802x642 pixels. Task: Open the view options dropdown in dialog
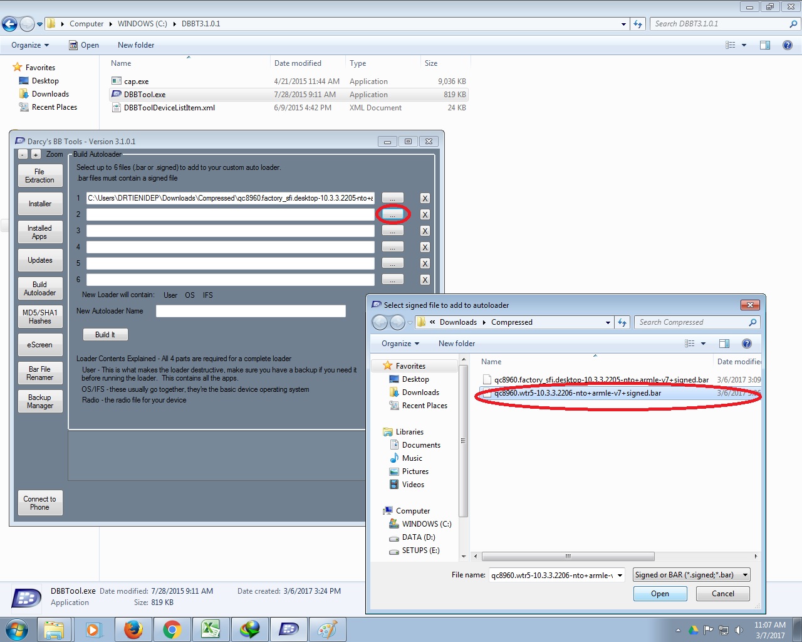click(703, 344)
